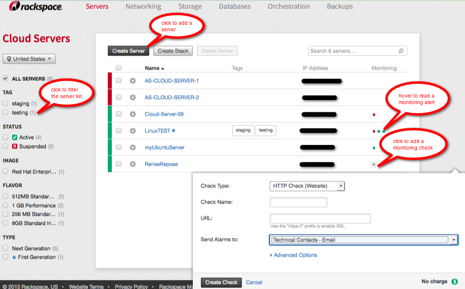Click the Create Server button

click(129, 51)
